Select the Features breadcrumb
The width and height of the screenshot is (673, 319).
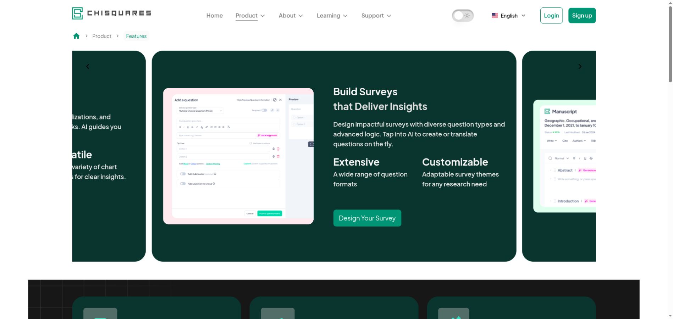point(136,36)
